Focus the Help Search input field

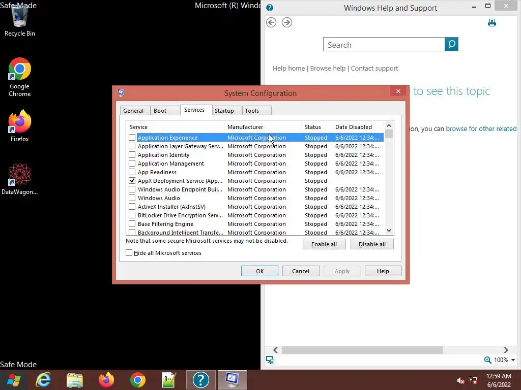tap(384, 45)
